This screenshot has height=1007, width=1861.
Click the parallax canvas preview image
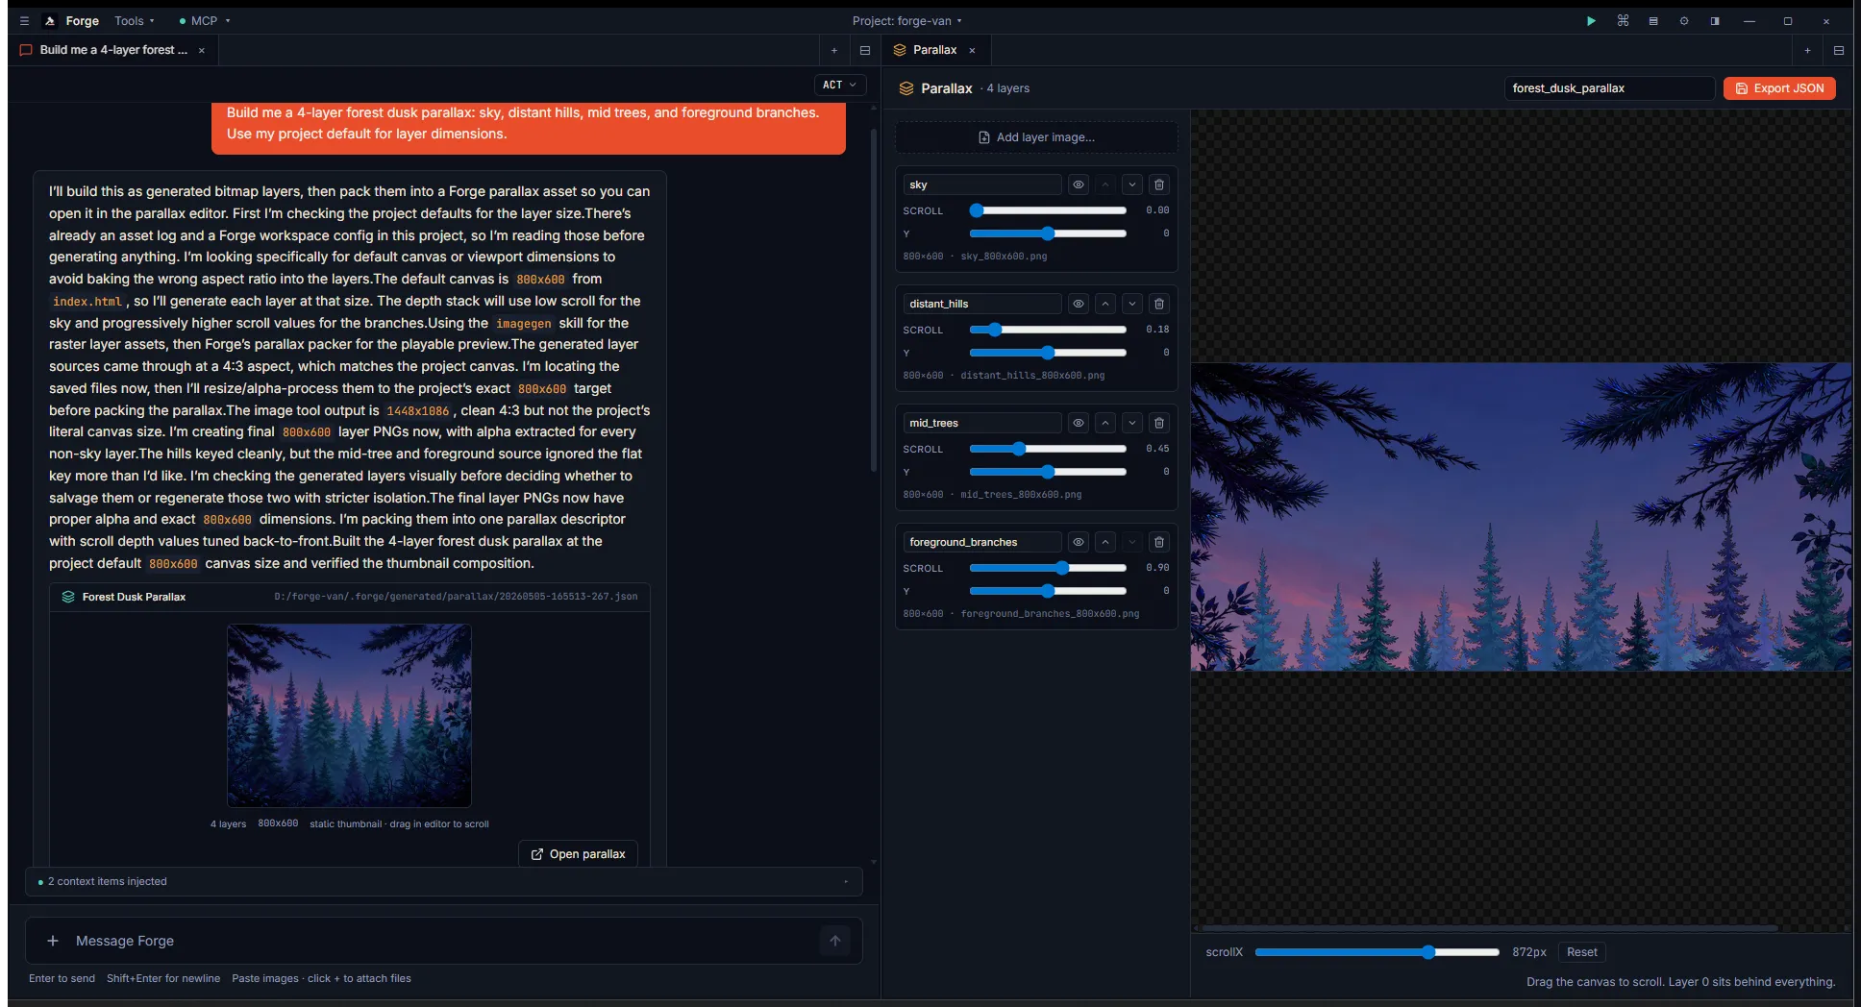pyautogui.click(x=1521, y=517)
